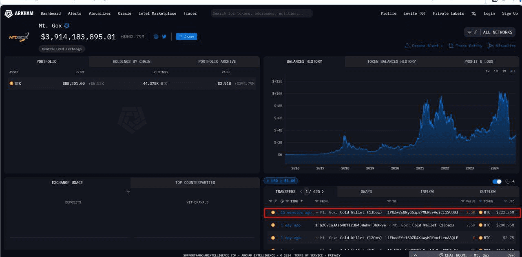
Task: Open the Visualizer page
Action: click(x=100, y=13)
